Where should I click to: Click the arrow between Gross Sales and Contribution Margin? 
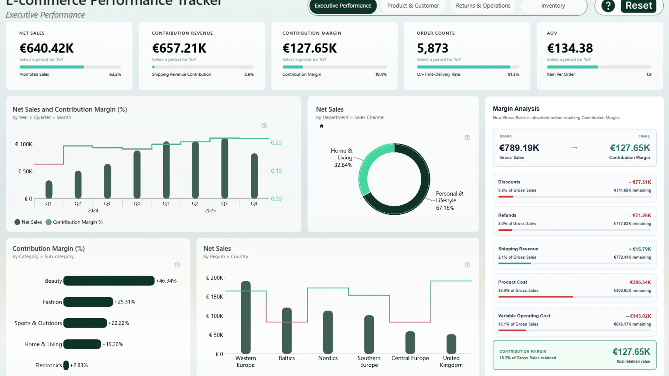(x=574, y=148)
